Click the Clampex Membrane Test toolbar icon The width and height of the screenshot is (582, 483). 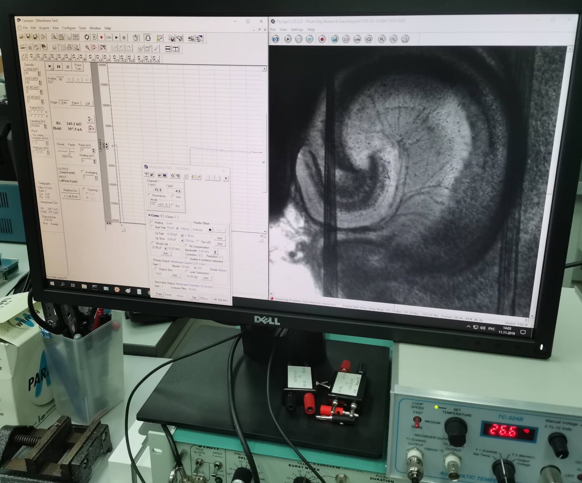click(147, 37)
